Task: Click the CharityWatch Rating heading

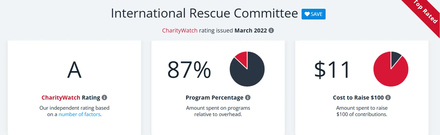Action: [x=71, y=97]
